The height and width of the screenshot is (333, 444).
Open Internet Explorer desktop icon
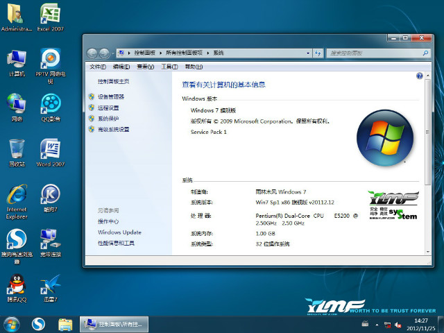click(x=17, y=202)
